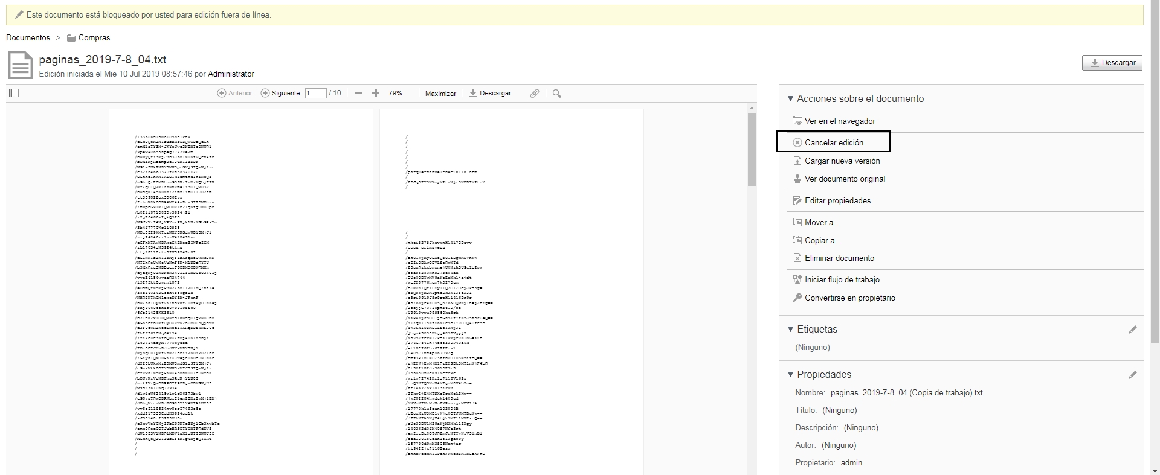The height and width of the screenshot is (475, 1160).
Task: Download from the viewer toolbar
Action: pyautogui.click(x=490, y=93)
